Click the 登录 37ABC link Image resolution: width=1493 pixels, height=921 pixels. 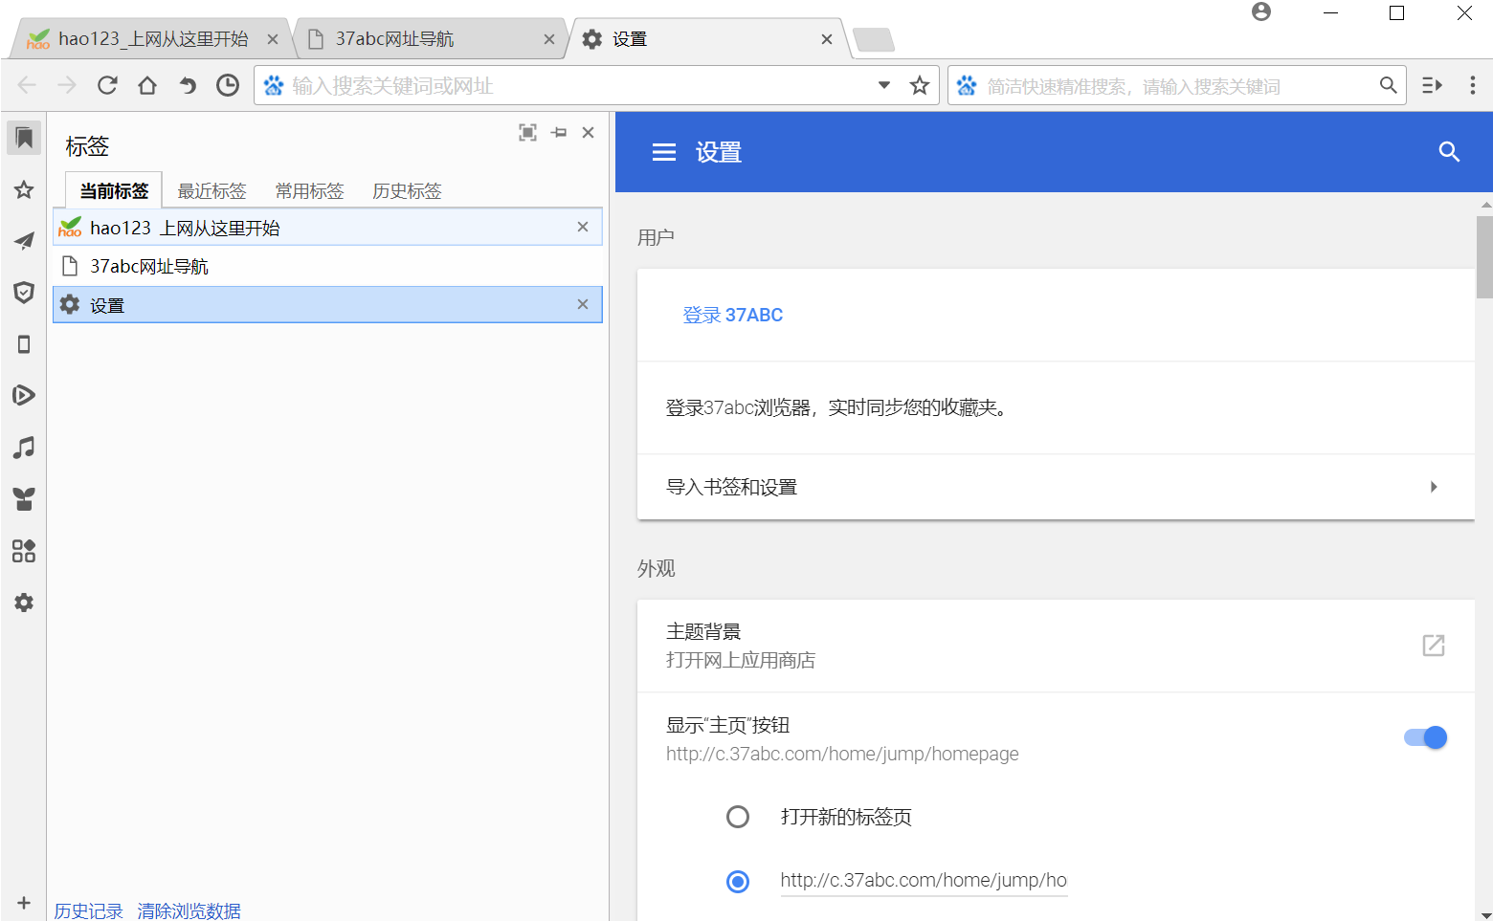coord(733,315)
